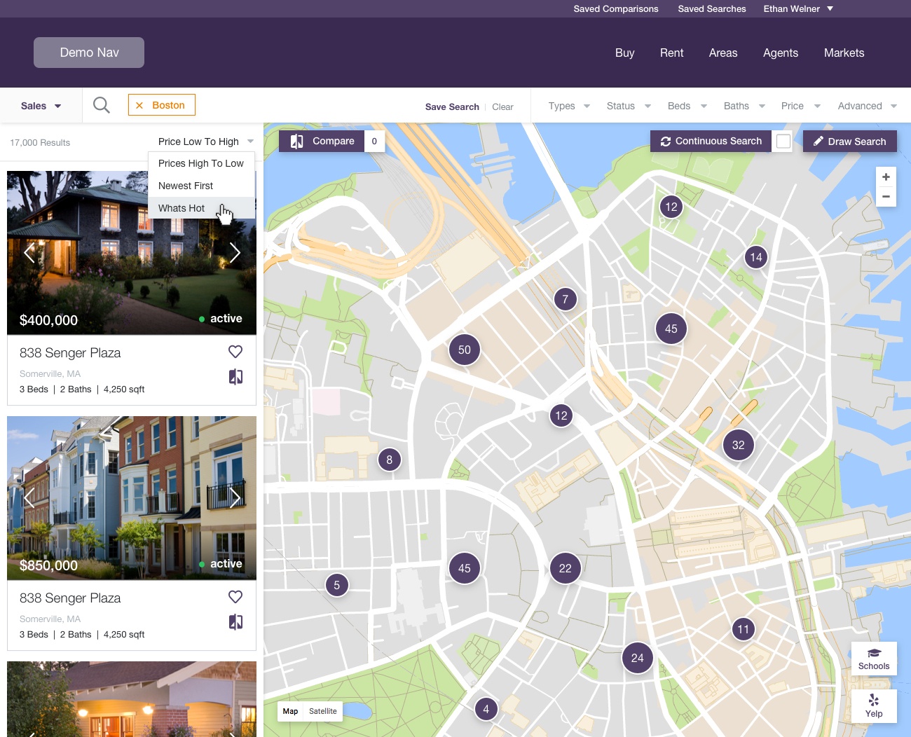Open the map cluster marked 12 near the park

coord(671,207)
